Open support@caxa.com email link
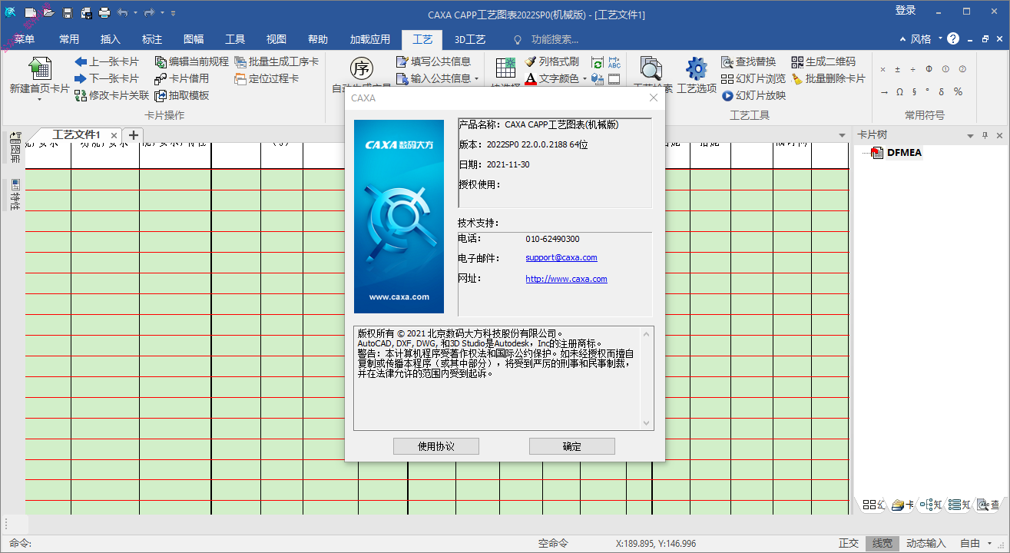This screenshot has height=553, width=1010. pyautogui.click(x=561, y=257)
